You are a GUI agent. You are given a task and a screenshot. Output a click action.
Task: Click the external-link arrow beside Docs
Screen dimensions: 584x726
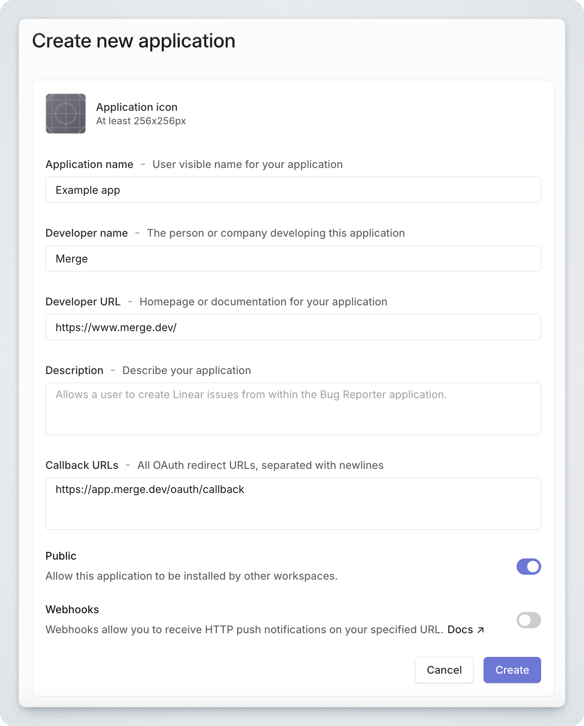click(x=481, y=630)
